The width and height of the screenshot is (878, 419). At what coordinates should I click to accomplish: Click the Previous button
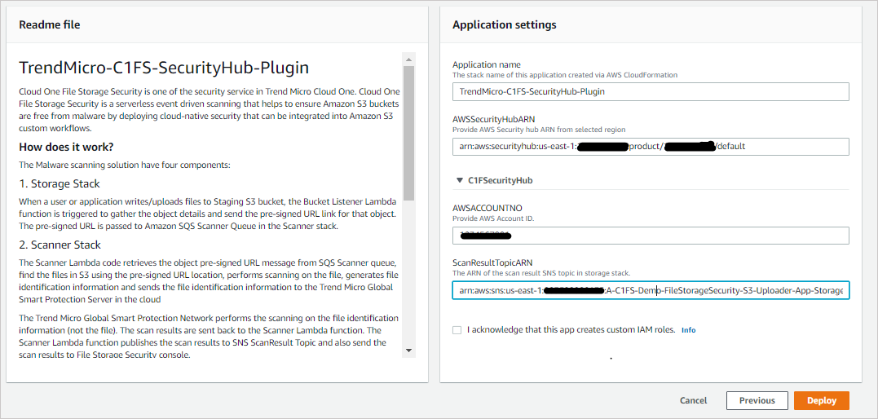[757, 400]
